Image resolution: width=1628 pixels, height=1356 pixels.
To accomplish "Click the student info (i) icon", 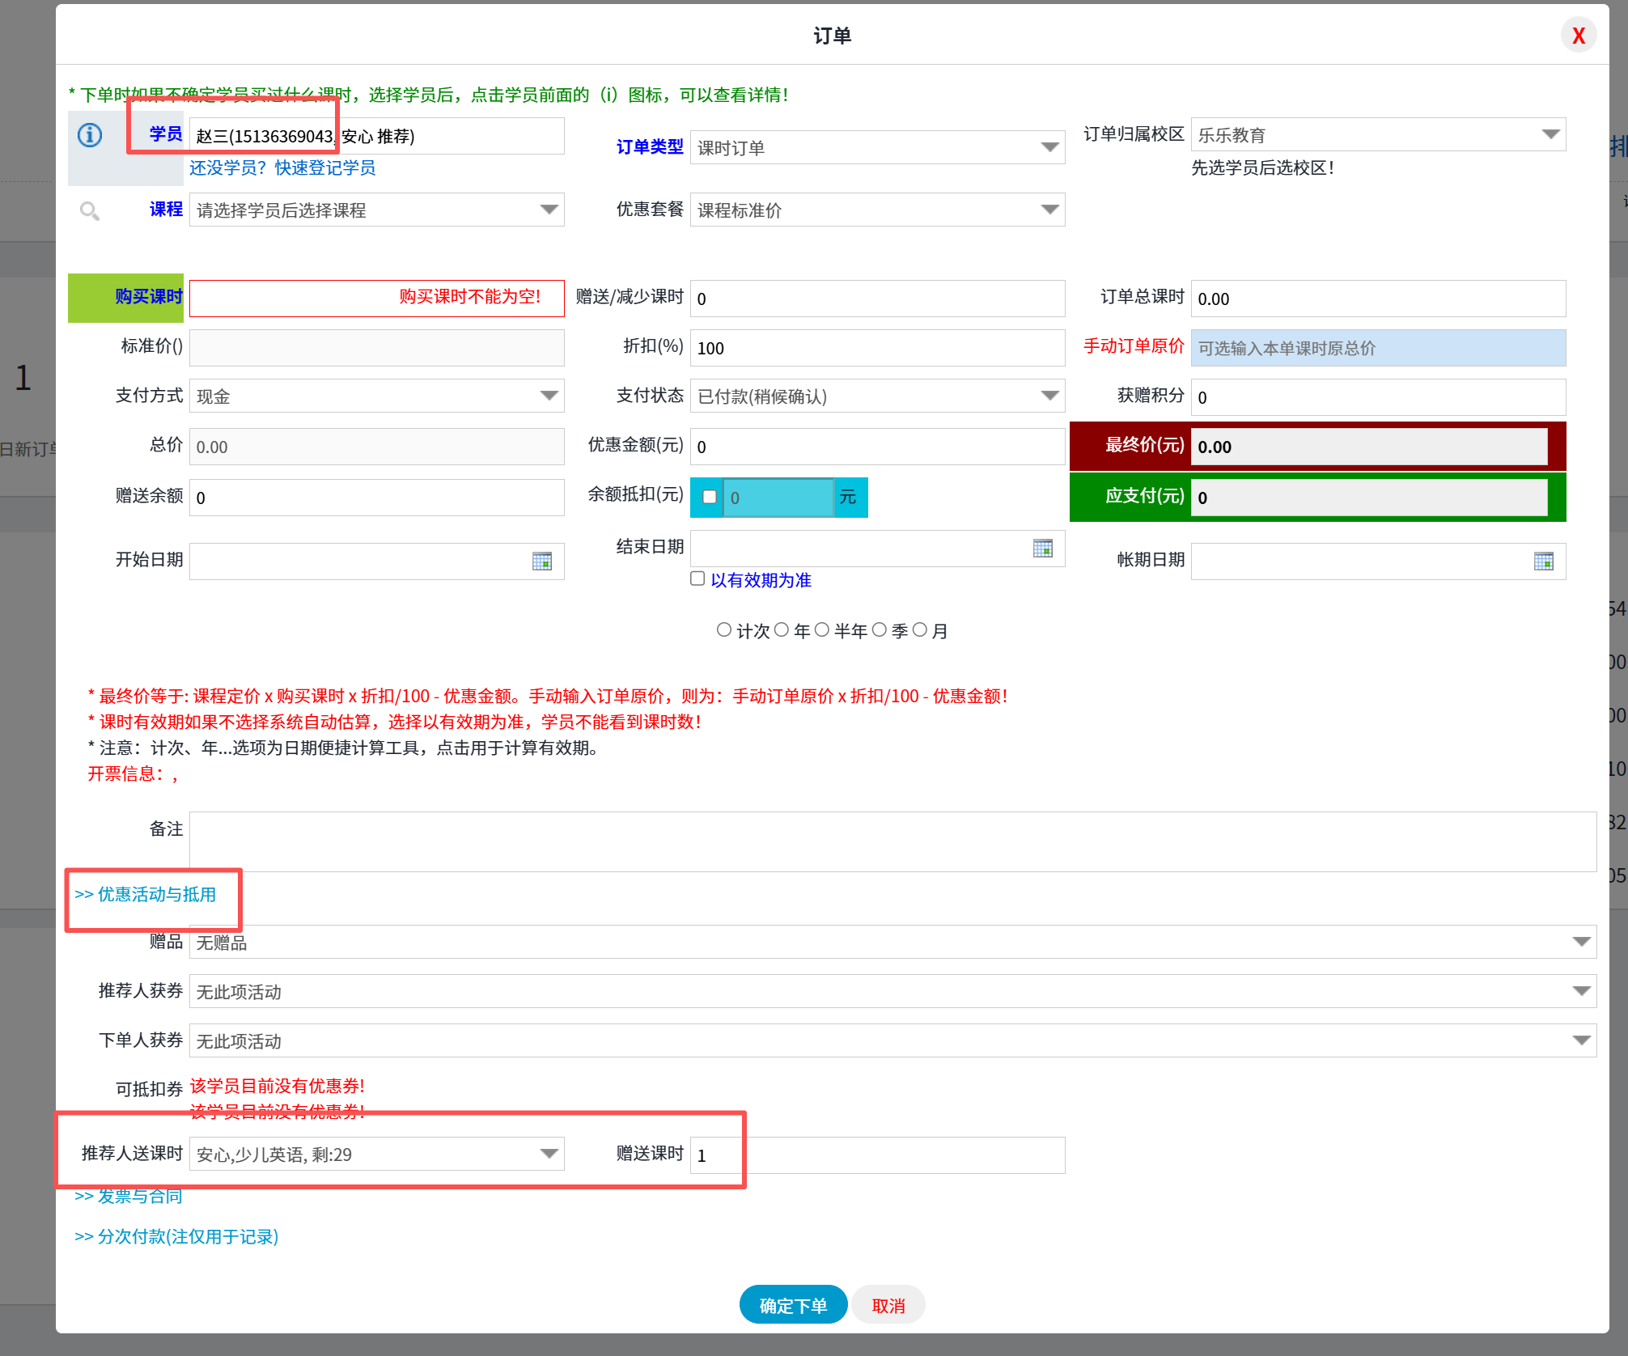I will click(x=90, y=135).
